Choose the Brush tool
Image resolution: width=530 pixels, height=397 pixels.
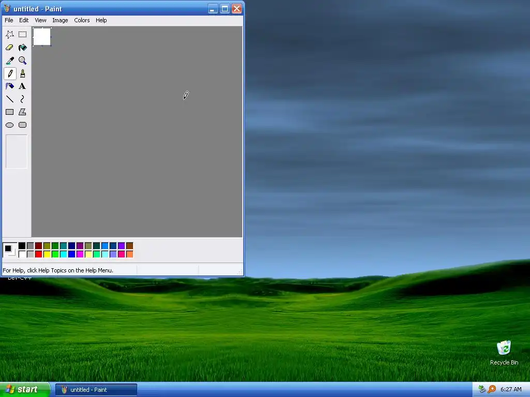22,73
